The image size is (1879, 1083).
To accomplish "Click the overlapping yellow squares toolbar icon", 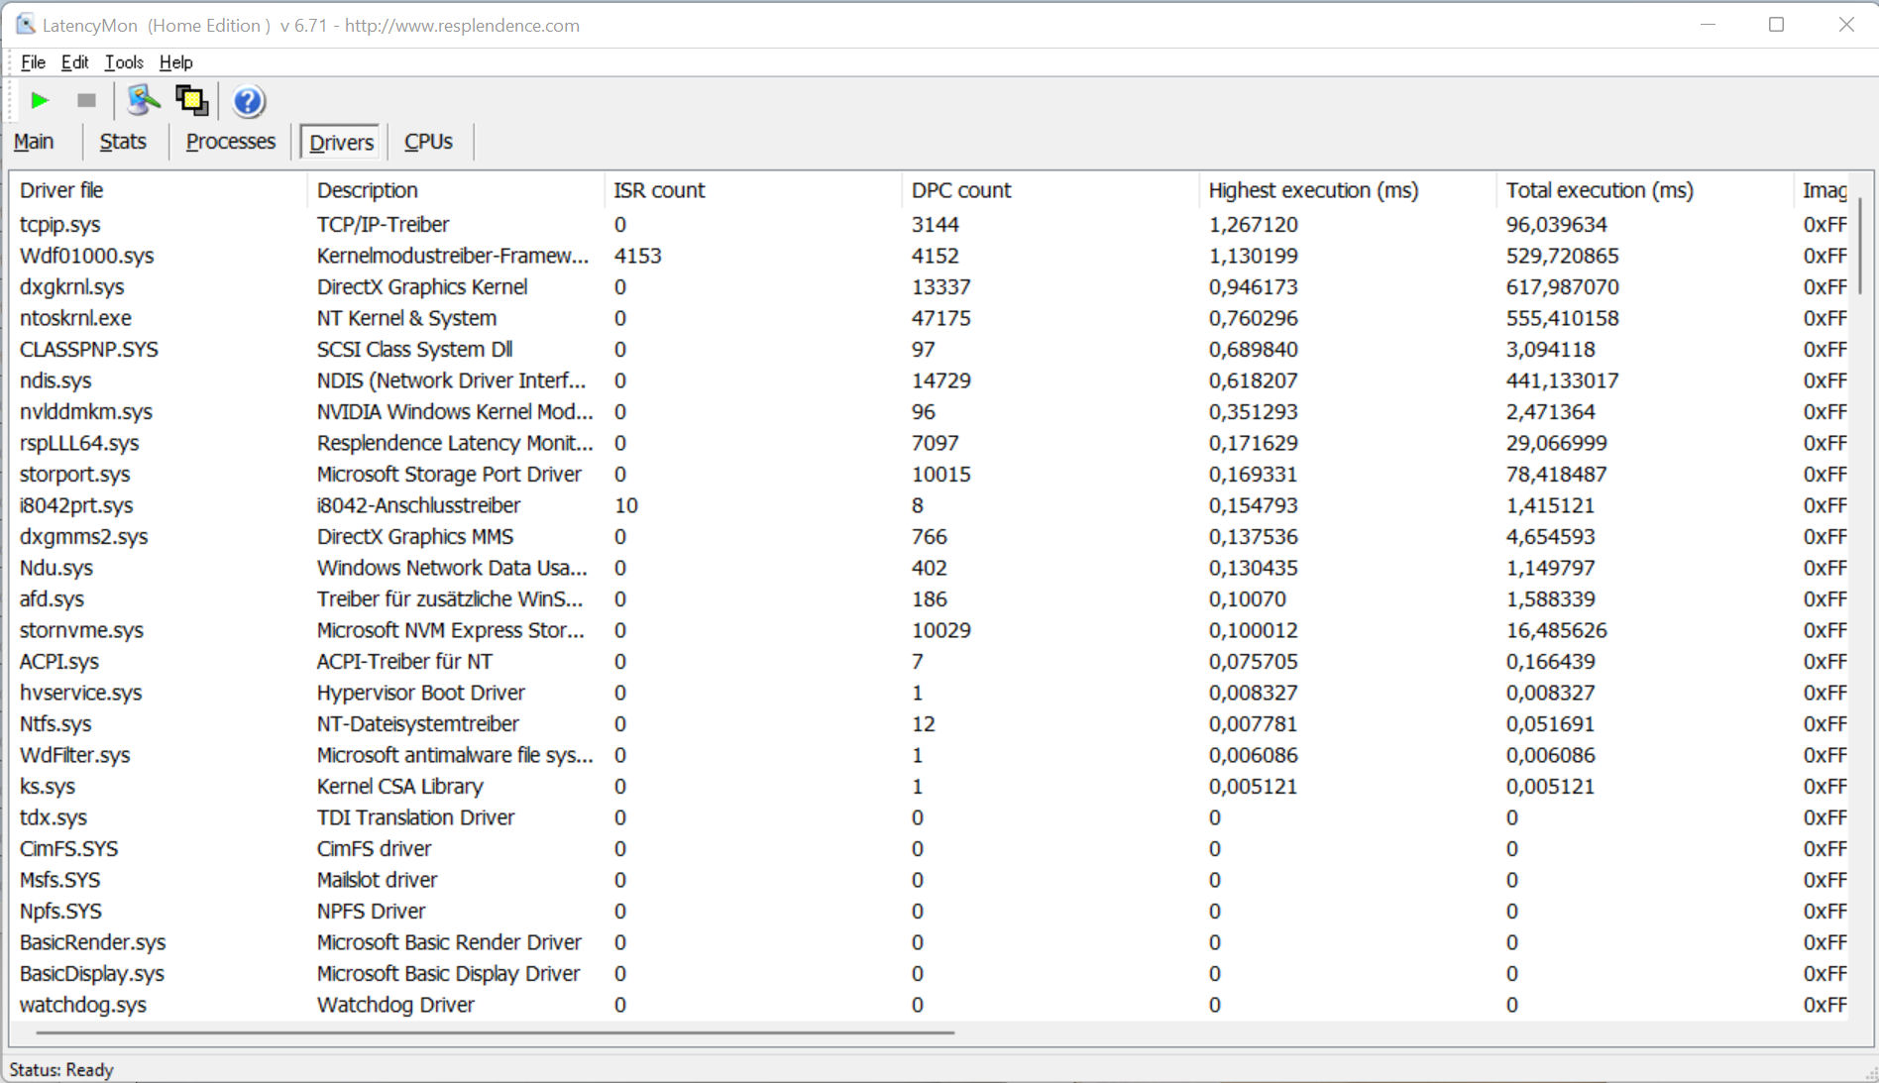I will (191, 101).
